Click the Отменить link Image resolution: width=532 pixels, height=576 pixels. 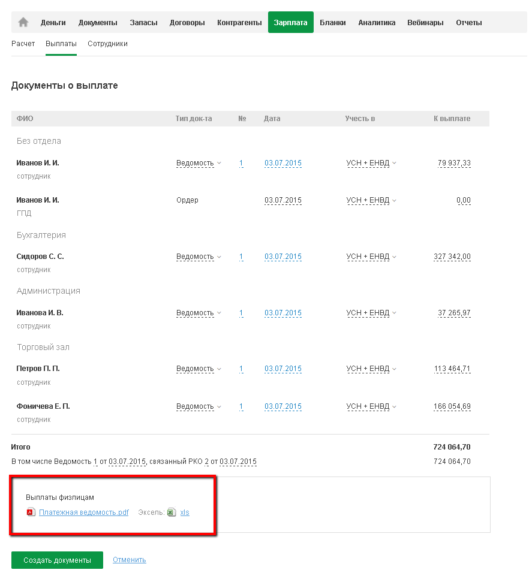click(130, 560)
